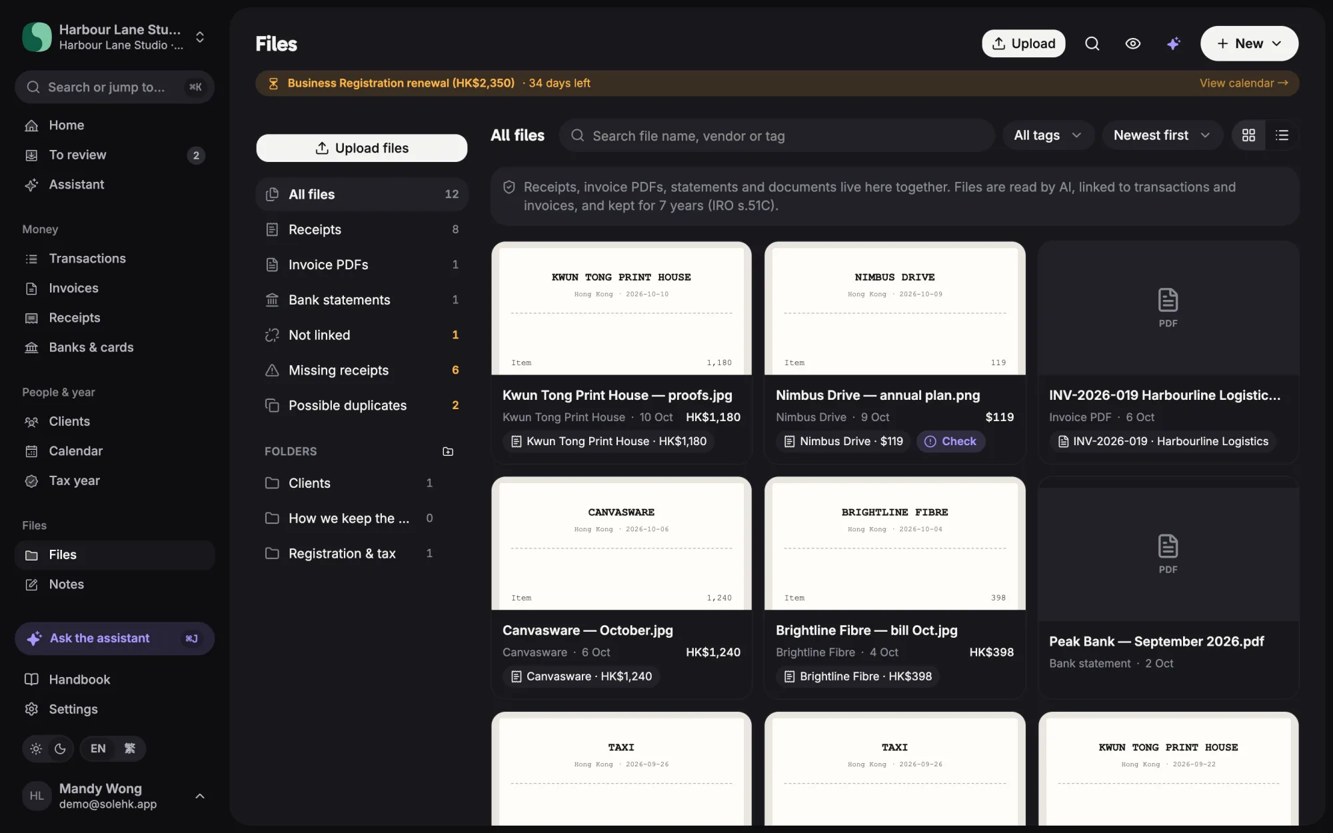The image size is (1333, 833).
Task: Open Home in the sidebar
Action: (115, 125)
